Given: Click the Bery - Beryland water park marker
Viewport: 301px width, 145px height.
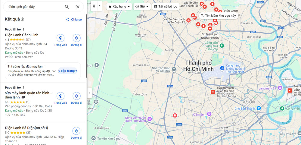Looking at the screenshot, I should pos(150,119).
